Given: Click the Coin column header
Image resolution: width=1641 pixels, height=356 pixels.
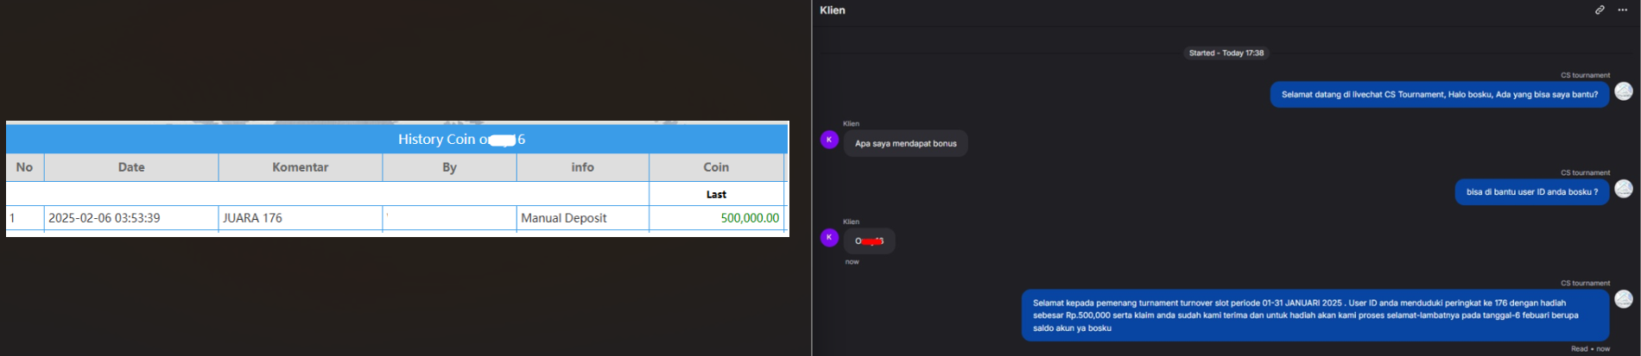Looking at the screenshot, I should [x=716, y=167].
